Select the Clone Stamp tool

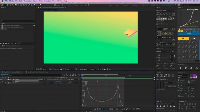pyautogui.click(x=32, y=5)
